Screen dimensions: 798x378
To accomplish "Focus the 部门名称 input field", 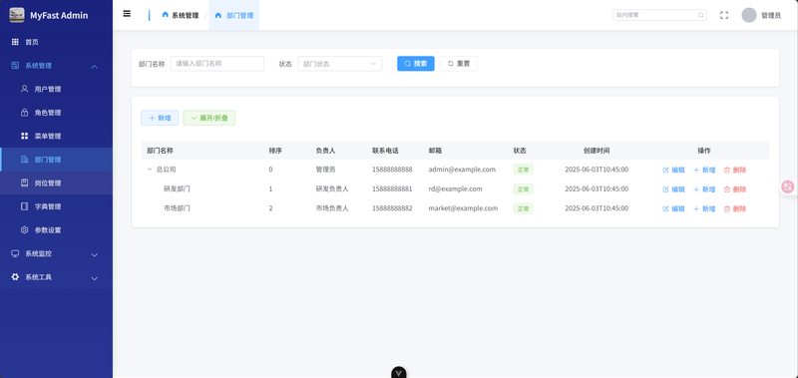I will [x=217, y=64].
